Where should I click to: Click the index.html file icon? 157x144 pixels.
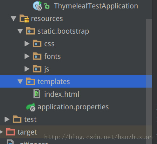pyautogui.click(x=37, y=94)
